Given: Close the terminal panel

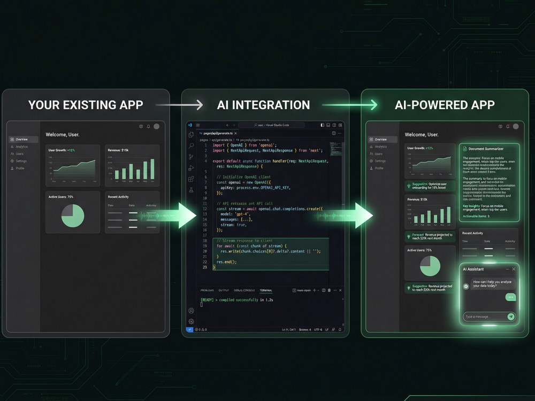Looking at the screenshot, I should pyautogui.click(x=340, y=290).
